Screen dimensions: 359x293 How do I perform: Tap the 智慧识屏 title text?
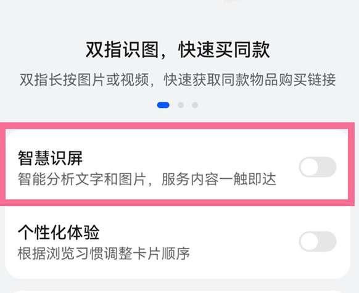click(50, 158)
